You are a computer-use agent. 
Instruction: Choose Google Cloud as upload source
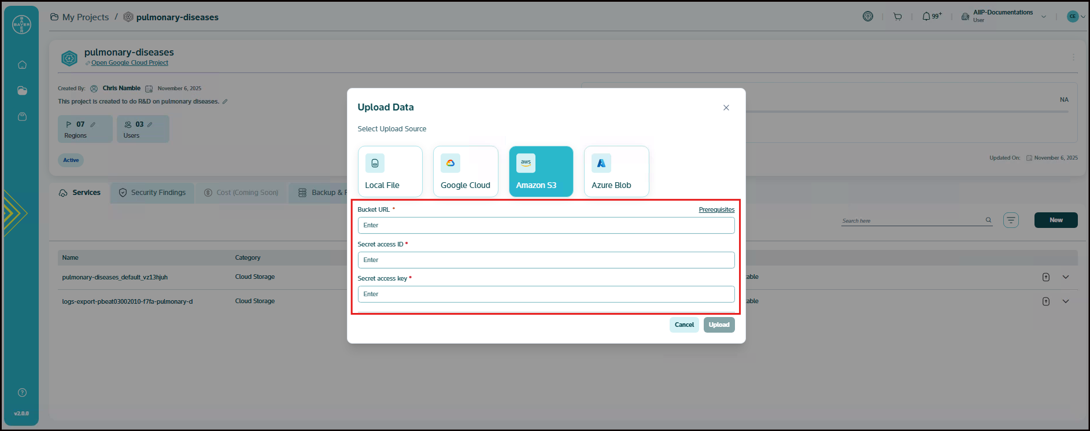[465, 171]
